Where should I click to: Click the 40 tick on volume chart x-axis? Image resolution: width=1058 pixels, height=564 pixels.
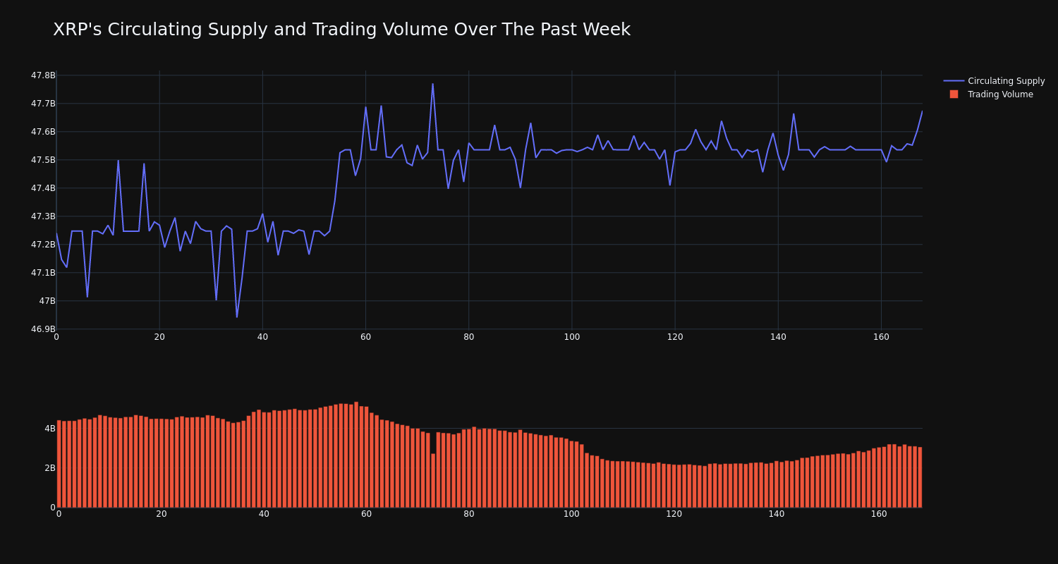click(x=264, y=514)
